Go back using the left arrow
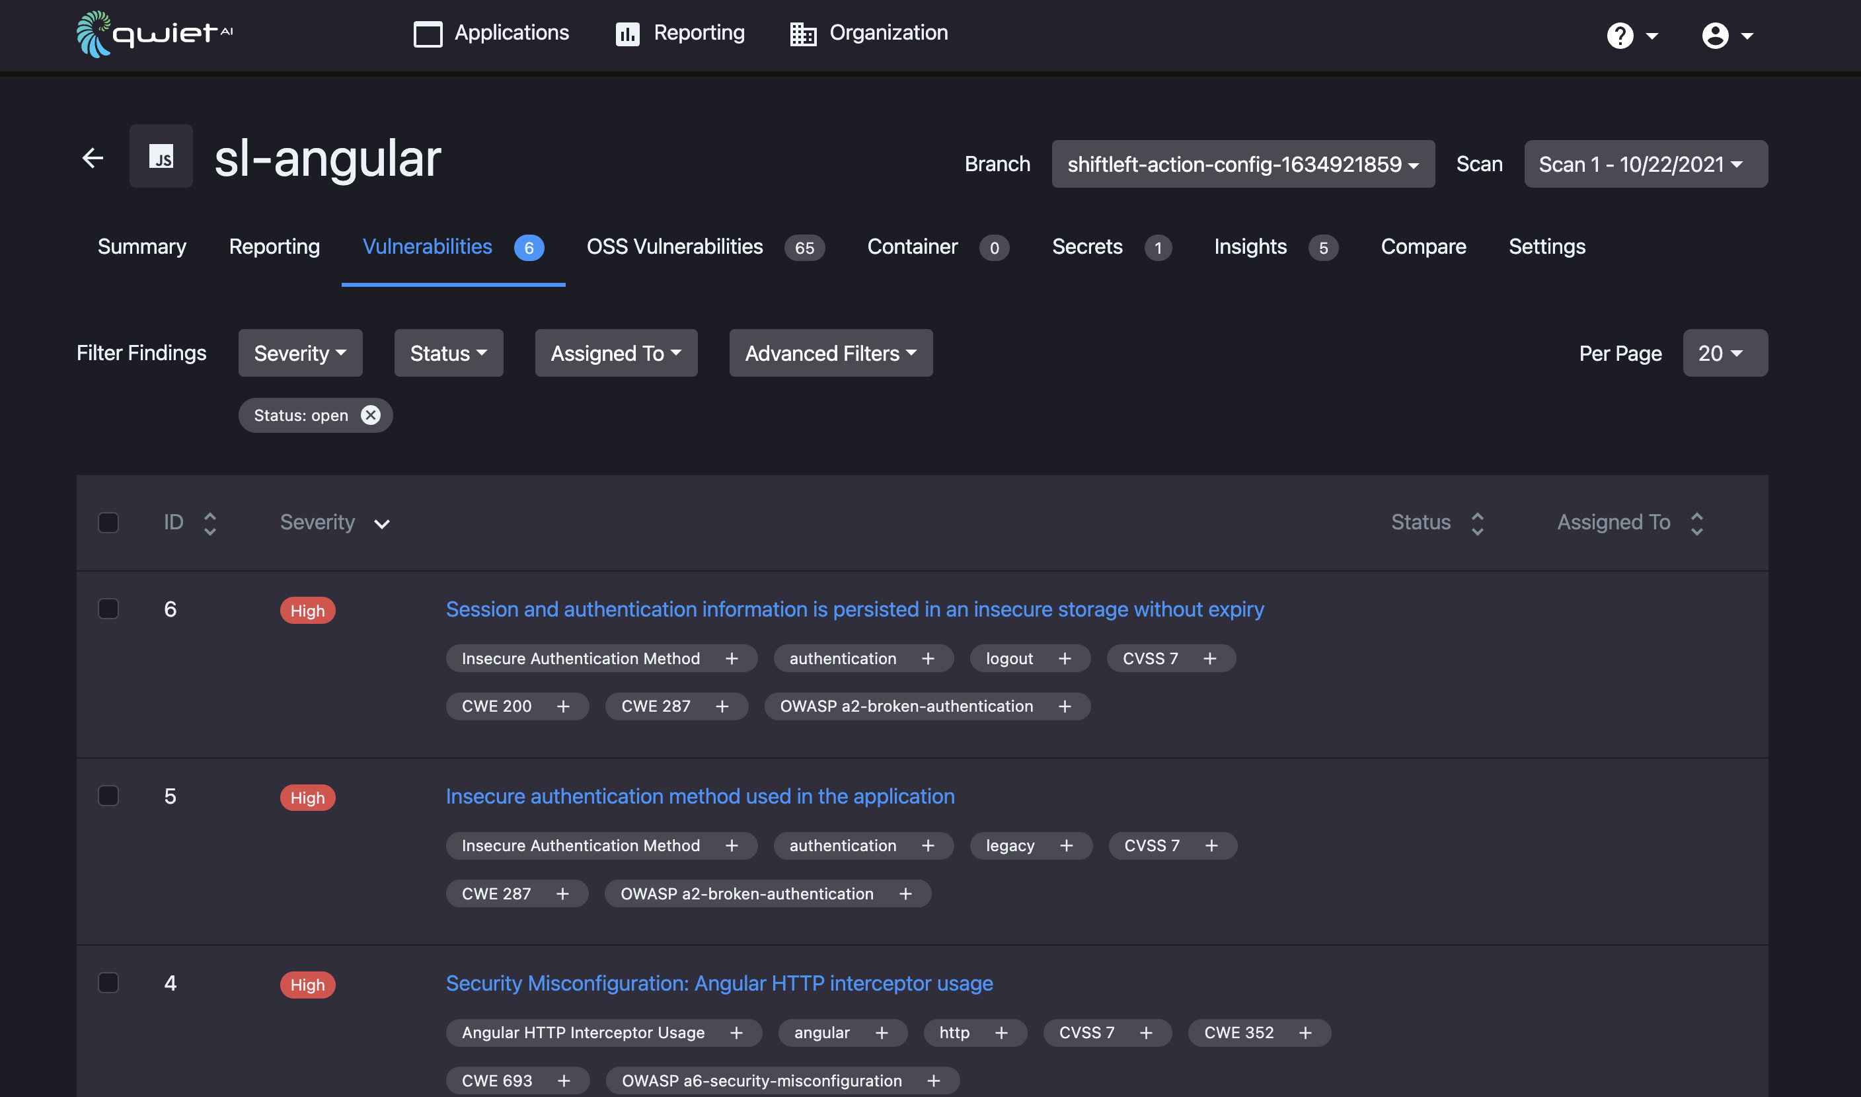The image size is (1861, 1097). (x=93, y=157)
